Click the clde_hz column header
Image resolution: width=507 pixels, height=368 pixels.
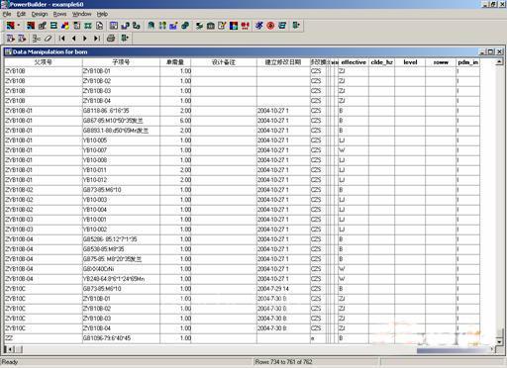click(x=381, y=62)
